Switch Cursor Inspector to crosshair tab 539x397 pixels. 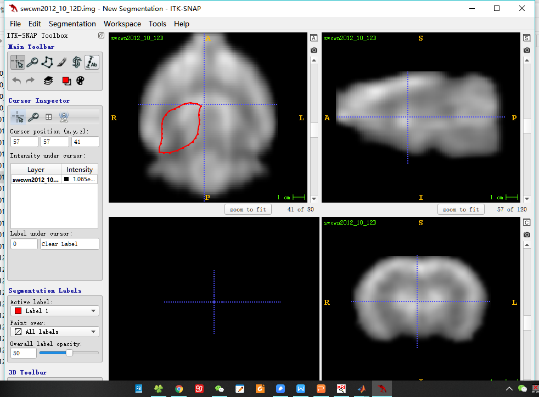(18, 117)
